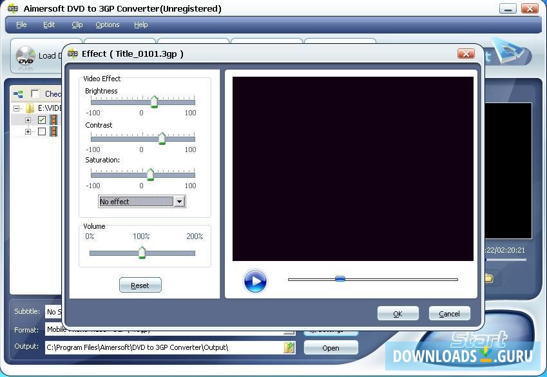Open the Edit menu

[x=49, y=24]
